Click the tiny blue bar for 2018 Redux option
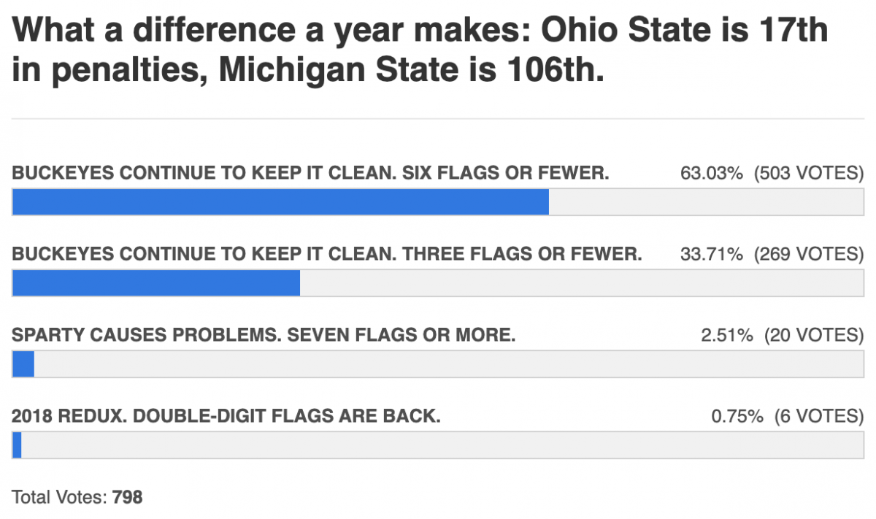This screenshot has width=876, height=519. point(17,445)
